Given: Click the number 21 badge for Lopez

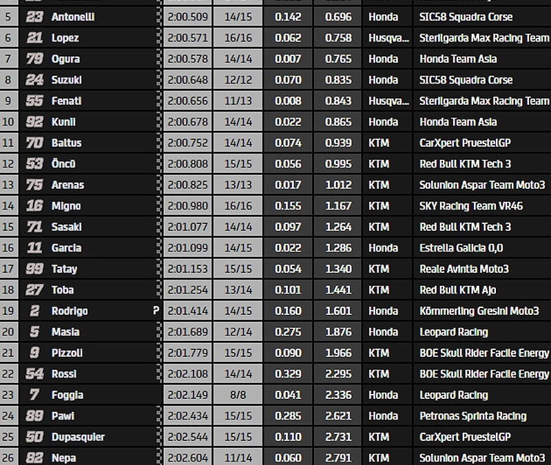Looking at the screenshot, I should [x=34, y=38].
